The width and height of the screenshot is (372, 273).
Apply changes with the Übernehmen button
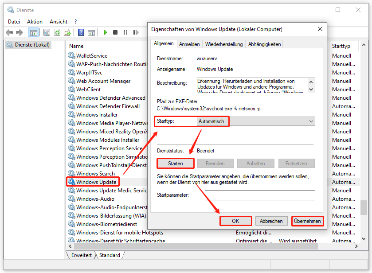[x=307, y=221]
